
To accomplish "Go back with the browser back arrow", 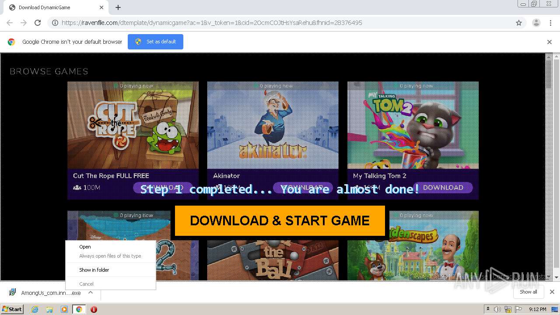I will click(10, 23).
